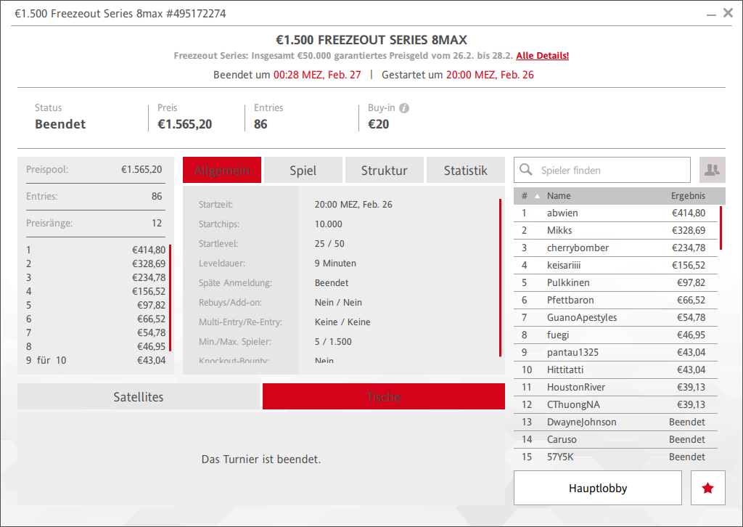The width and height of the screenshot is (743, 527).
Task: Click the red star favorite button
Action: pos(708,488)
